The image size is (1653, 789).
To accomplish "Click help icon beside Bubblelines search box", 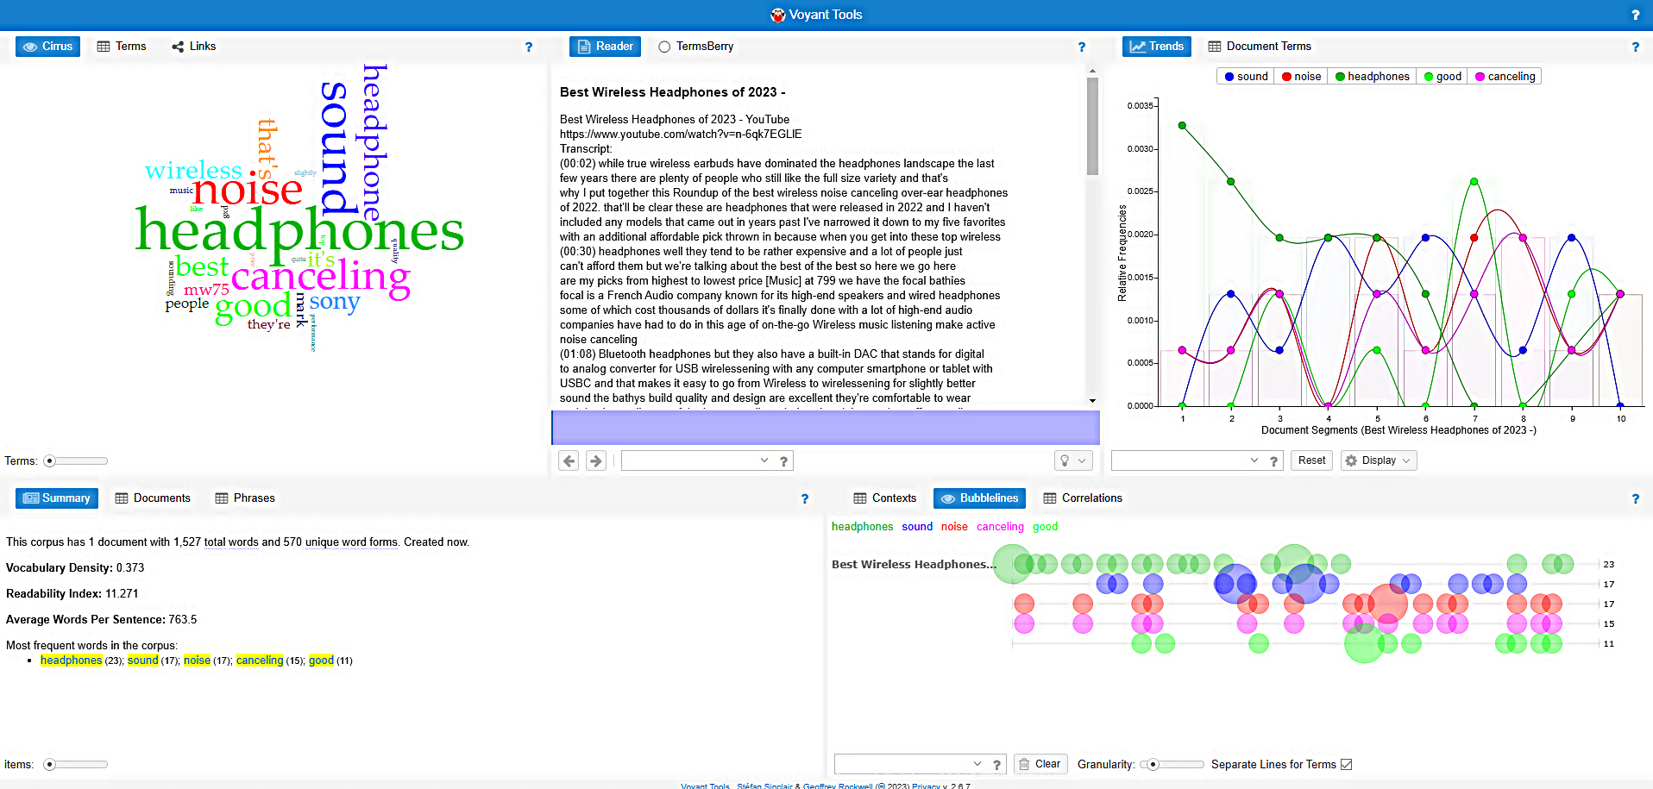I will tap(996, 765).
